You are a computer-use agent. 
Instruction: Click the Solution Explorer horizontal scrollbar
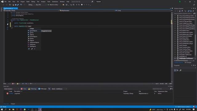[x=181, y=61]
